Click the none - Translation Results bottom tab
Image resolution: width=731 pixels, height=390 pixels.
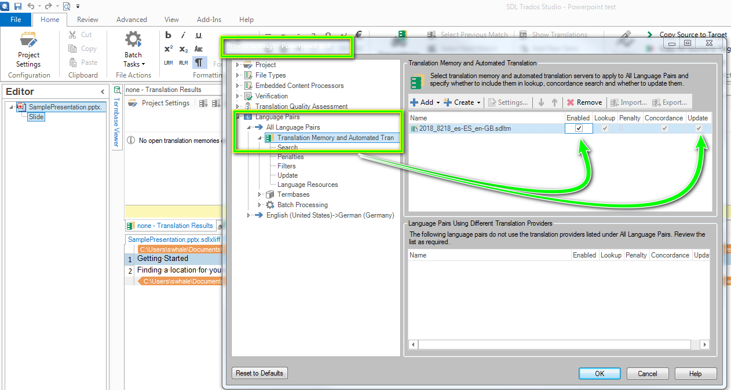(170, 226)
